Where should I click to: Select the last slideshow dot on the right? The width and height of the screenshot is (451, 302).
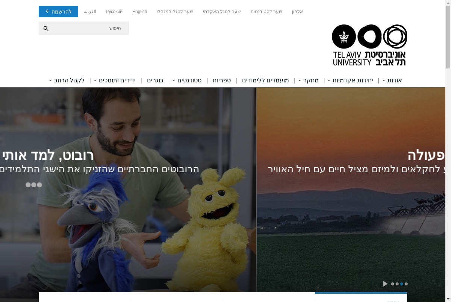click(406, 284)
